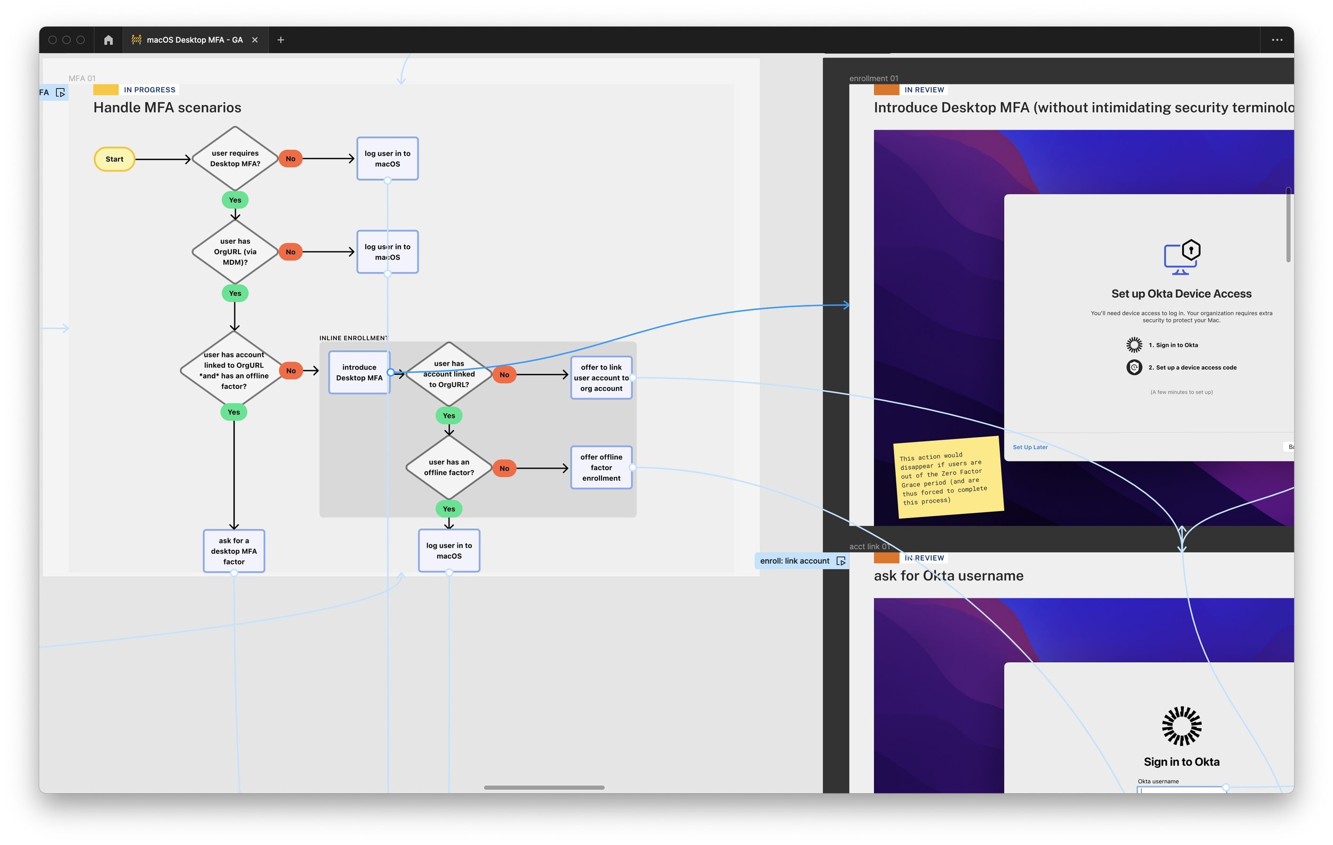This screenshot has width=1333, height=845.
Task: Click the vertical scrollbar in enrollment mockup
Action: pos(1289,225)
